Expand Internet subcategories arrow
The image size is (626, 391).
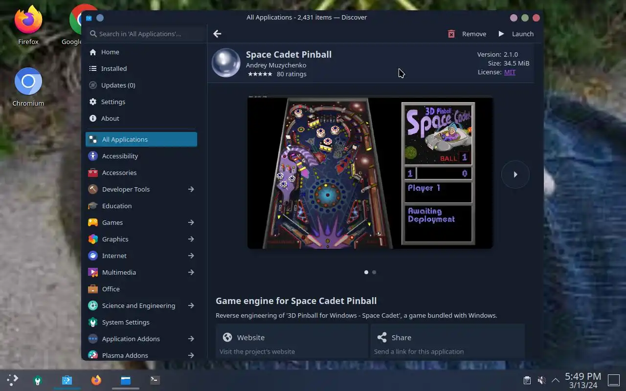tap(191, 256)
